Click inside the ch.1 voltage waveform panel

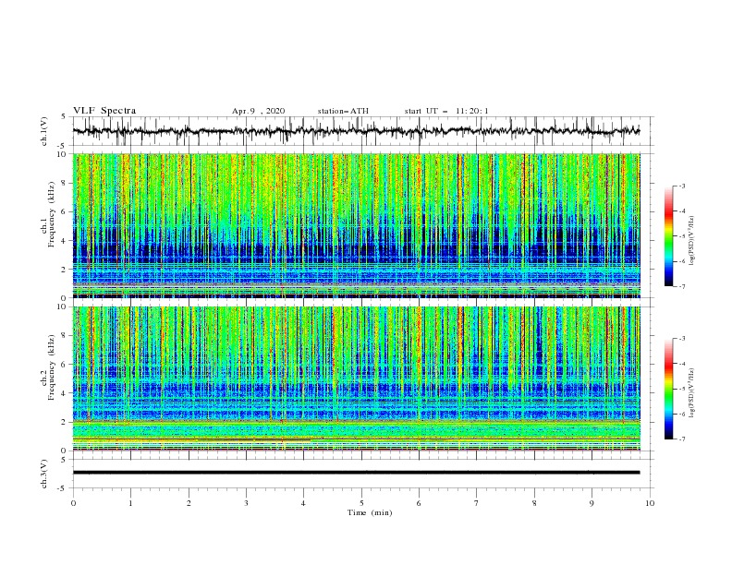363,131
